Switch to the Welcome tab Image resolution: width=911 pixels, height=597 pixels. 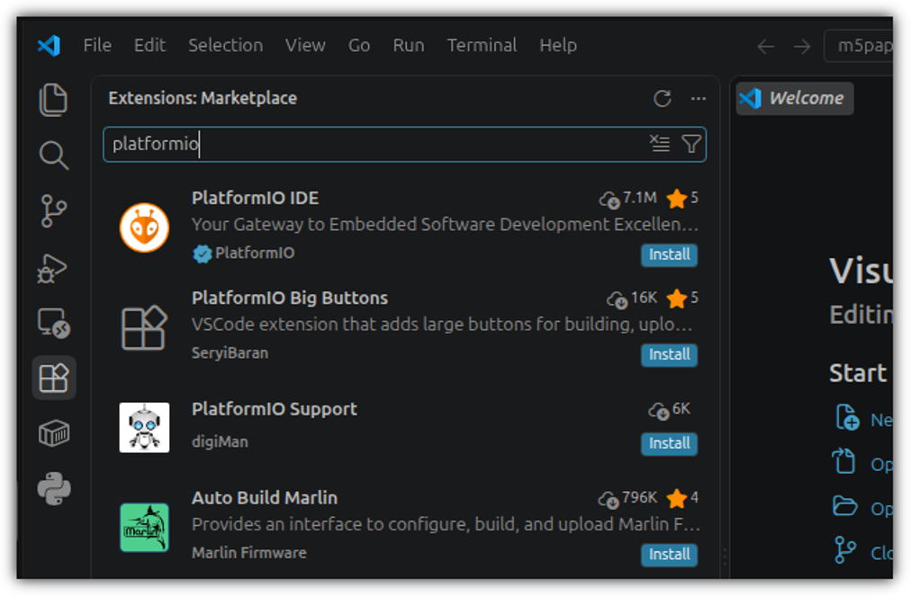(795, 98)
